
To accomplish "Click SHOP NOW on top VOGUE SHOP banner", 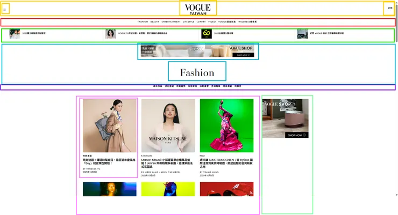I will [243, 55].
